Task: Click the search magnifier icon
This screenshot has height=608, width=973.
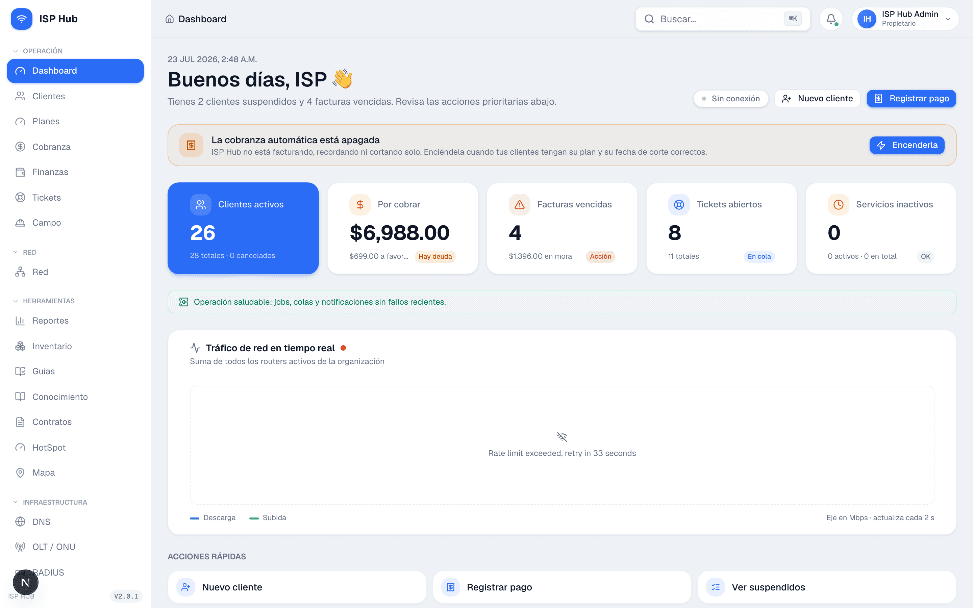Action: pos(649,19)
